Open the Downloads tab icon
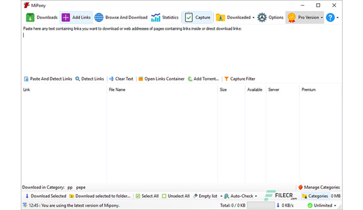This screenshot has height=210, width=363. (30, 17)
